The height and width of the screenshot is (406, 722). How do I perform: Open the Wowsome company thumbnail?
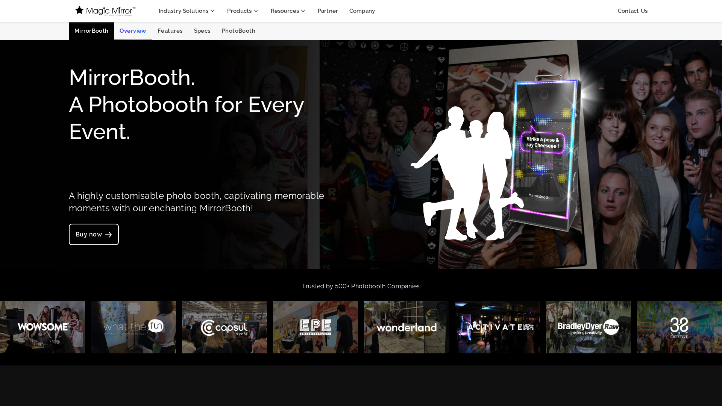tap(42, 327)
